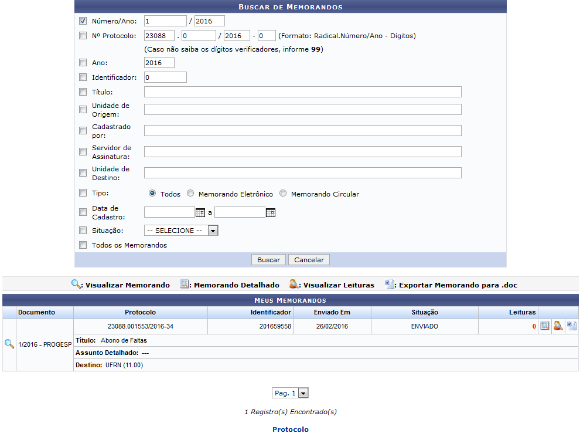The width and height of the screenshot is (580, 440).
Task: Click the start date field of Data de Cadastro
Action: click(169, 212)
